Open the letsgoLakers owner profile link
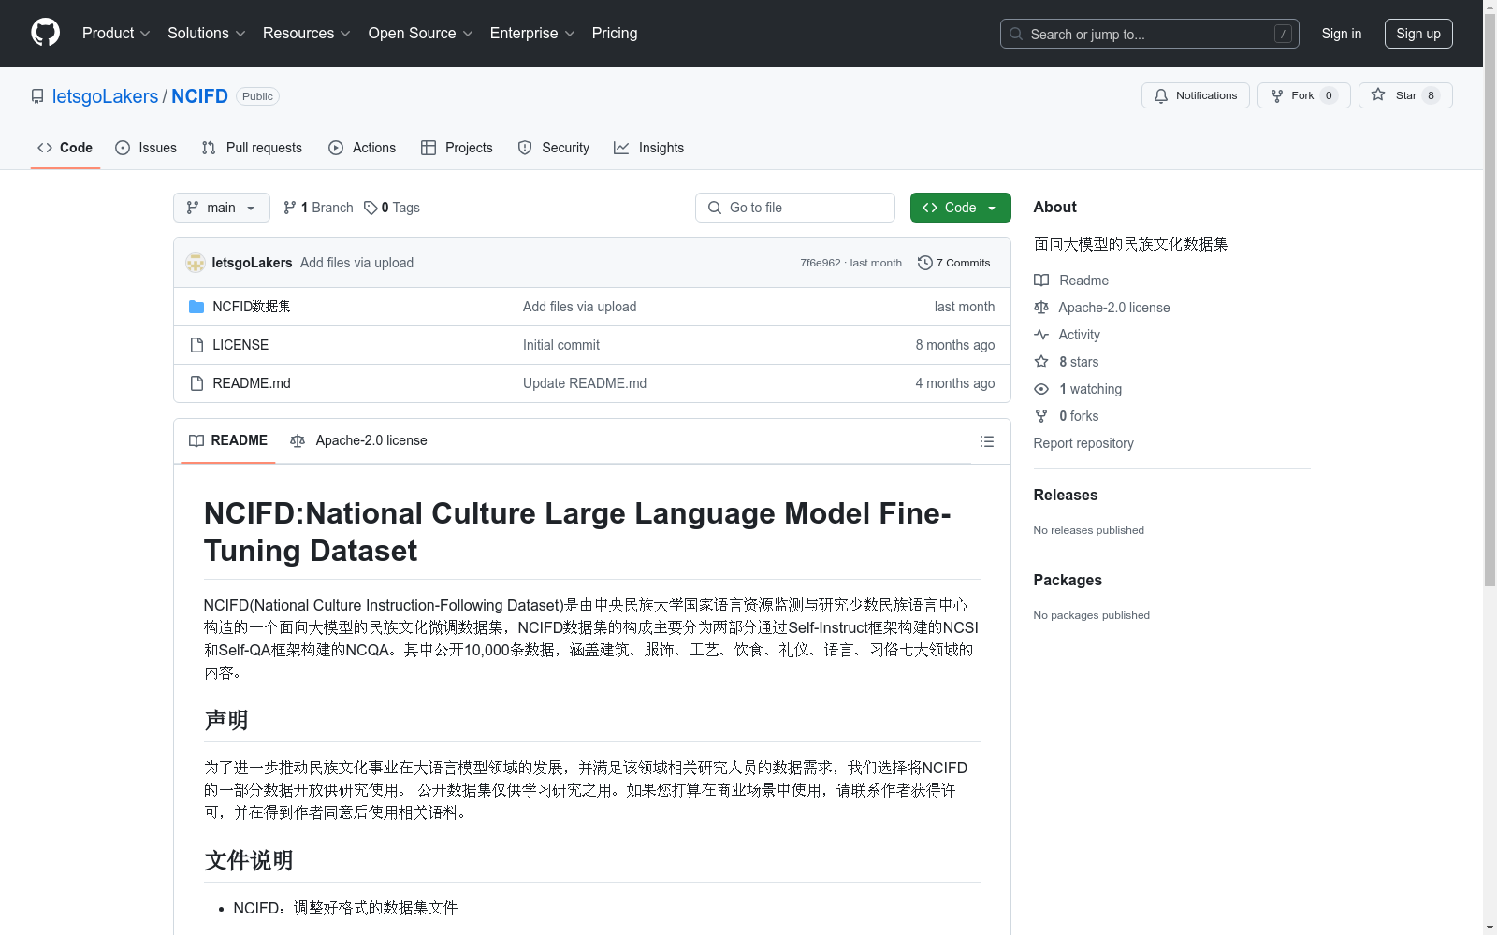The width and height of the screenshot is (1497, 935). (x=105, y=96)
